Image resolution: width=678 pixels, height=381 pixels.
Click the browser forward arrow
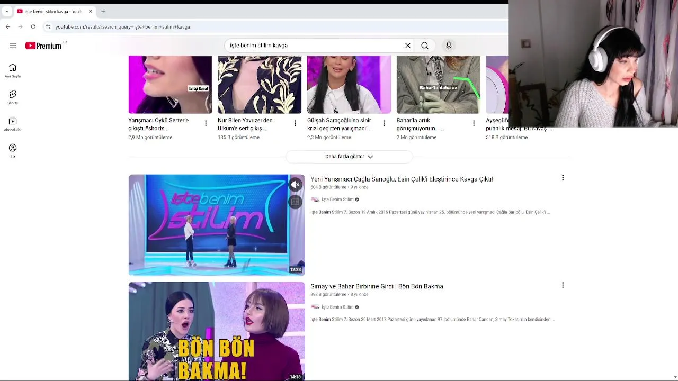coord(20,26)
